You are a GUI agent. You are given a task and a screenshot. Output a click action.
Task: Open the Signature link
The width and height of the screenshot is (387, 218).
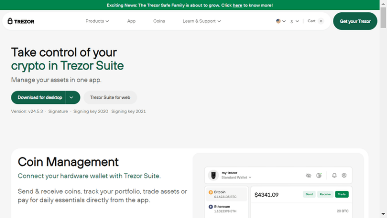(58, 111)
